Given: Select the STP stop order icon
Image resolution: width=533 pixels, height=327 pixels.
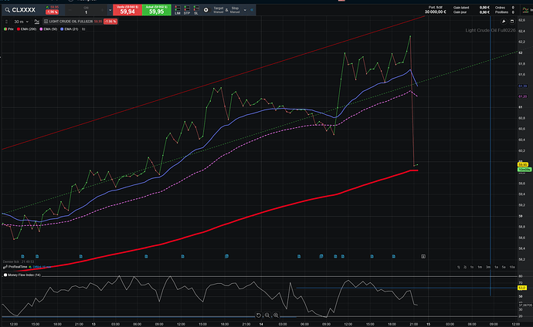Looking at the screenshot, I should point(188,10).
